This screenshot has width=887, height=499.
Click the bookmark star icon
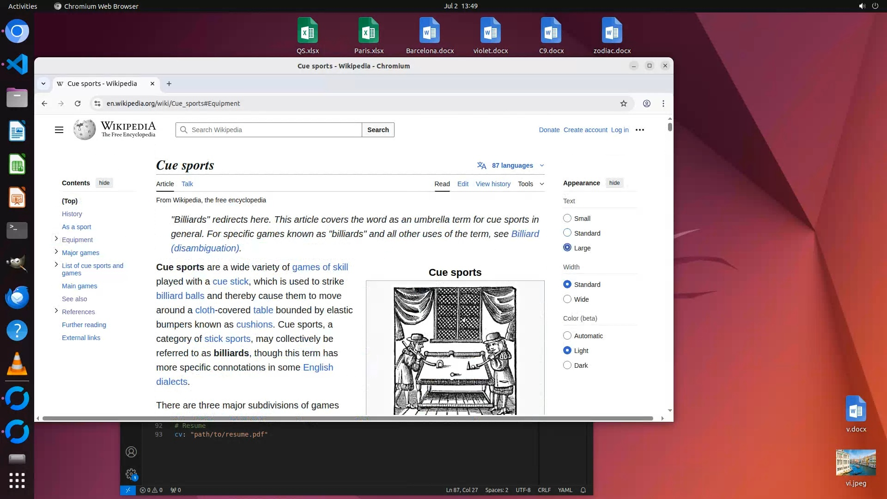[x=623, y=103]
